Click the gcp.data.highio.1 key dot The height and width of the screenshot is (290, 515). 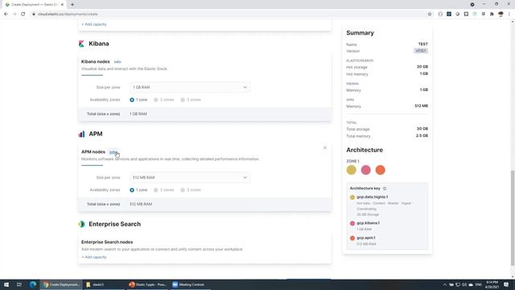click(352, 197)
